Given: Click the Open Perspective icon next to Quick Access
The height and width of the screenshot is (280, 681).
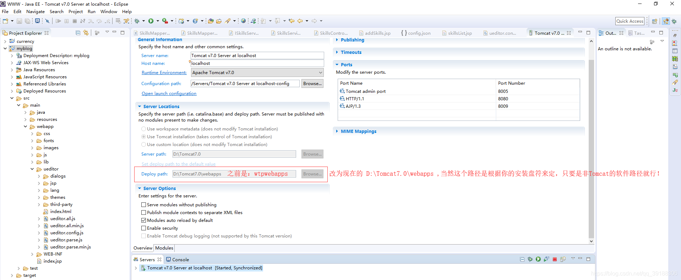Looking at the screenshot, I should coord(655,21).
